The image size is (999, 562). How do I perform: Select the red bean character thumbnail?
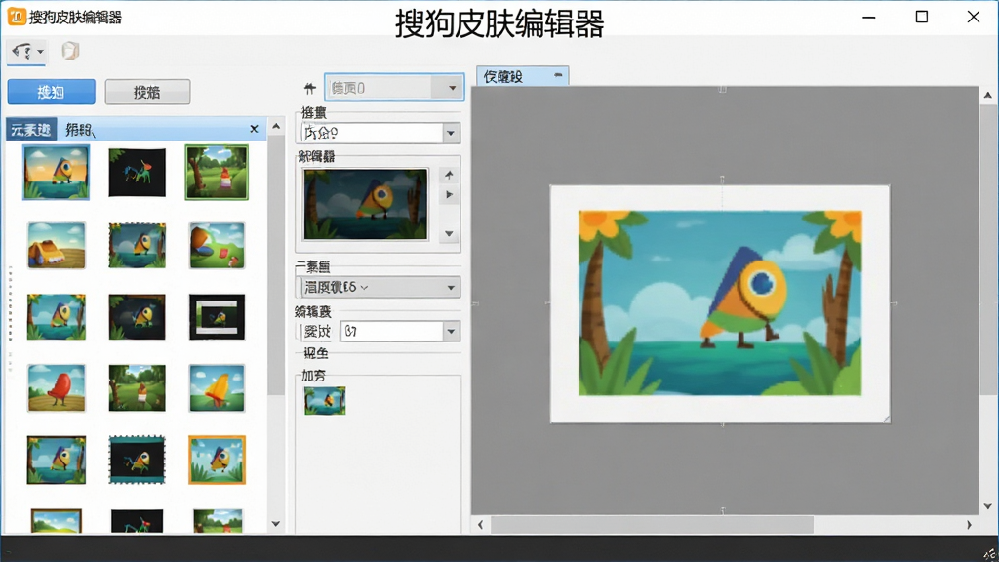[x=56, y=388]
